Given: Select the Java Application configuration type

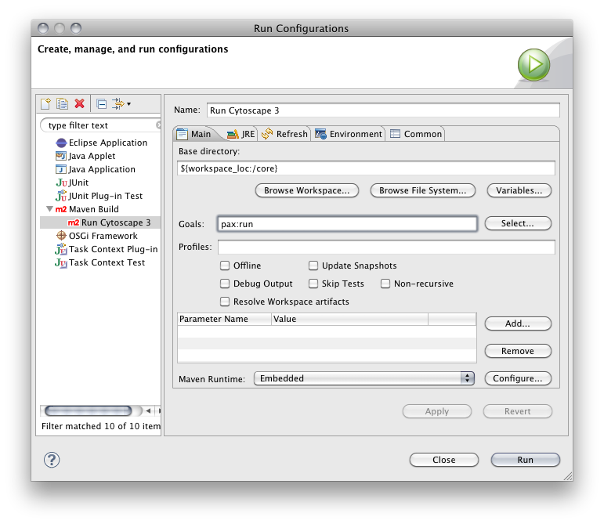Looking at the screenshot, I should point(96,169).
